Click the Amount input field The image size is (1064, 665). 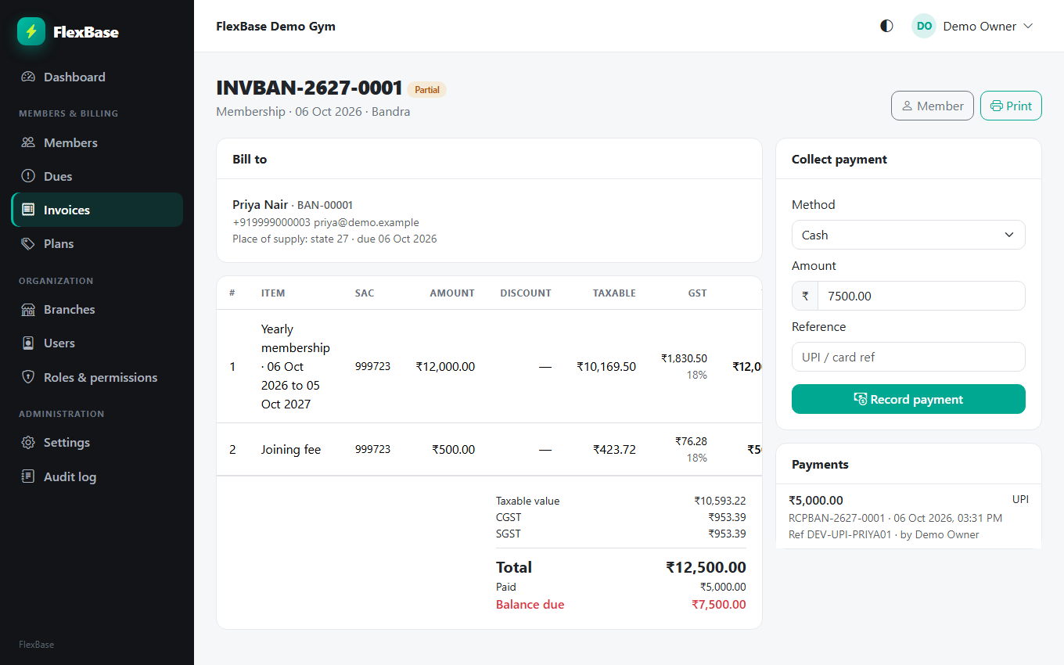(921, 296)
